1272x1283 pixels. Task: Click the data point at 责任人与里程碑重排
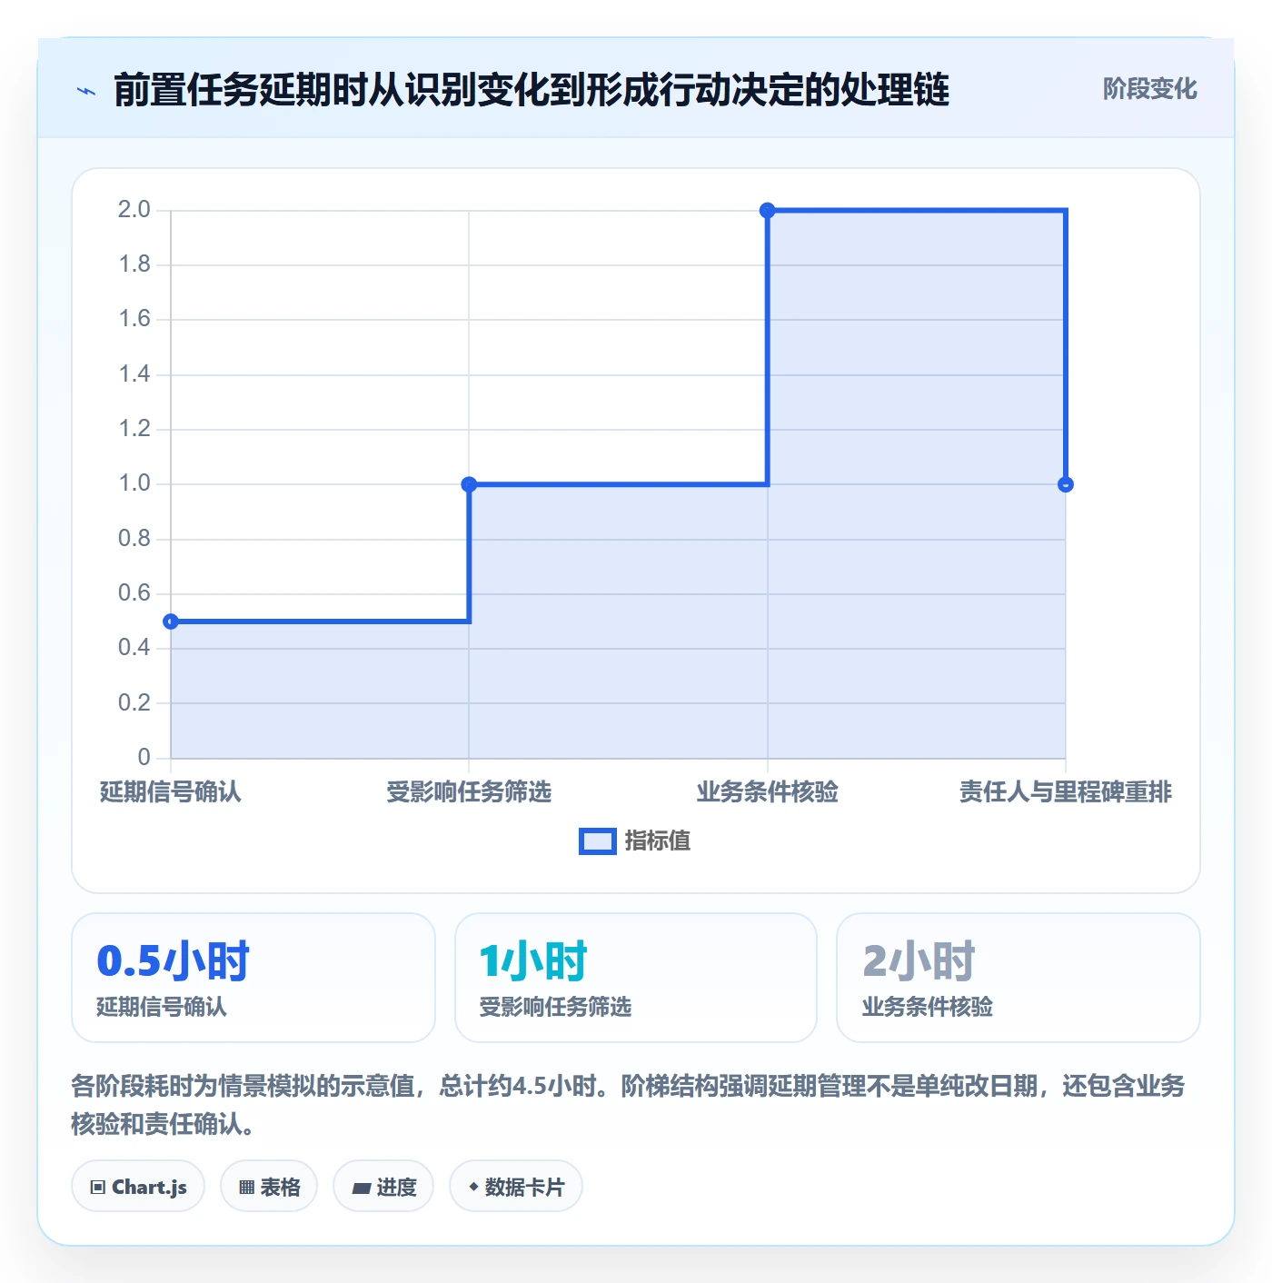[x=1066, y=484]
